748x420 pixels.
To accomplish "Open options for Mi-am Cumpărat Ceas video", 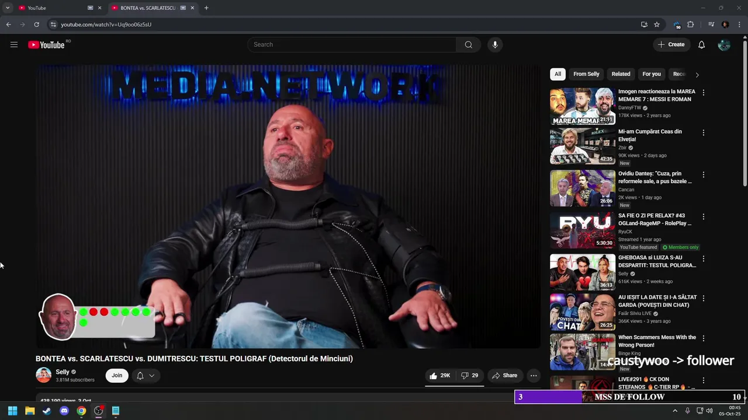I will point(703,132).
